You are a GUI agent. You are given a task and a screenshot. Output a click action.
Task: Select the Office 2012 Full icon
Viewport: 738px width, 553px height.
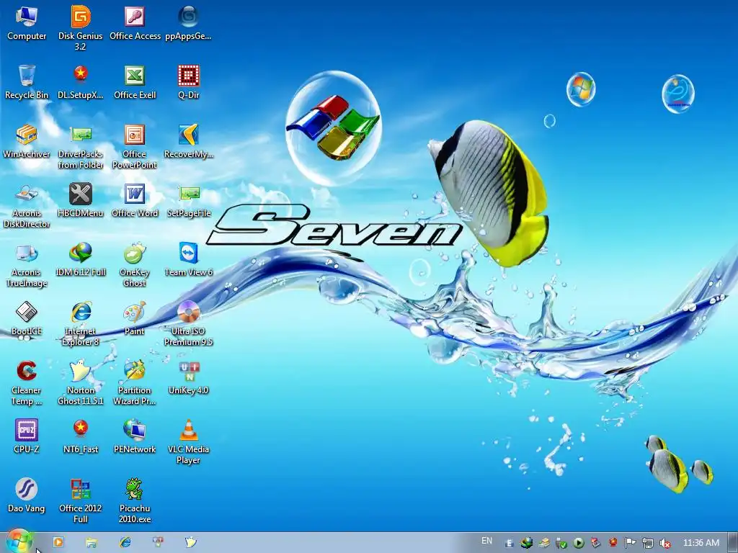click(81, 501)
